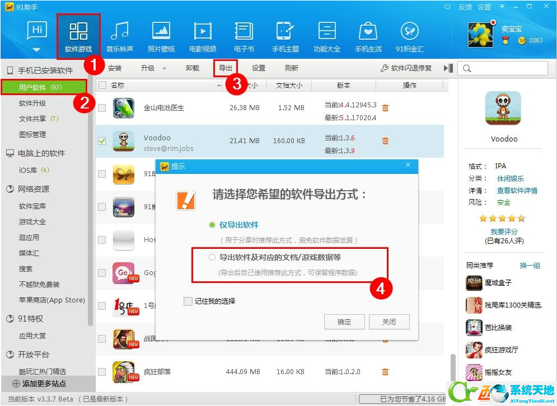The height and width of the screenshot is (406, 557).
Task: Delete 疯狂部落 with its trash icon
Action: click(385, 371)
